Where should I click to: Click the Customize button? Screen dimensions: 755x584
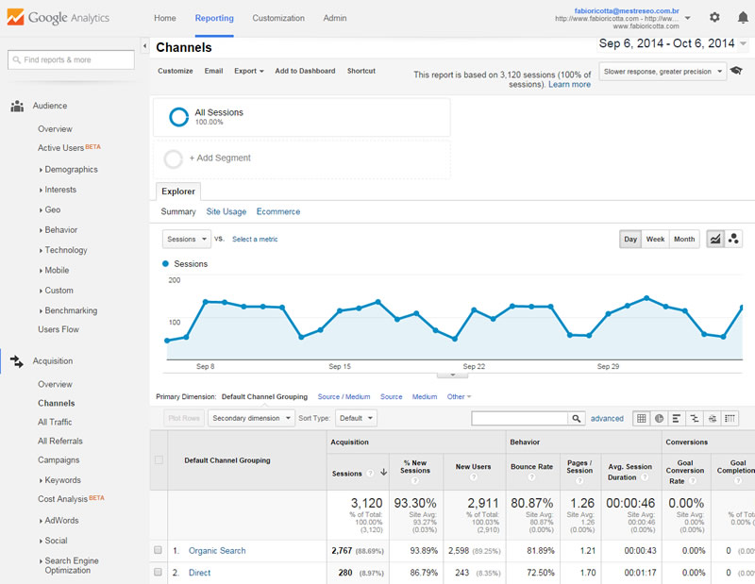[x=176, y=71]
